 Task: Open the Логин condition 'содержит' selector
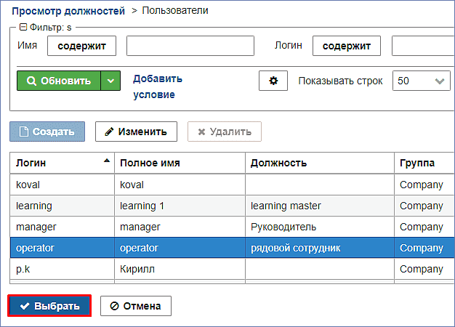[x=347, y=46]
